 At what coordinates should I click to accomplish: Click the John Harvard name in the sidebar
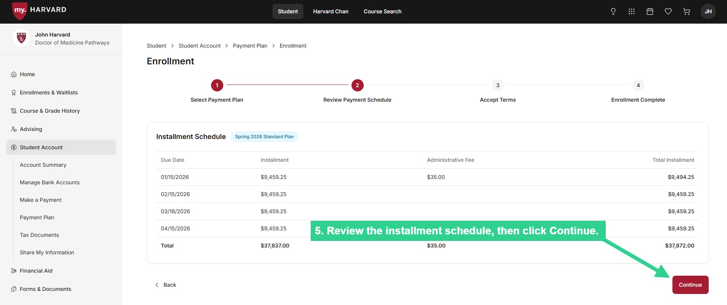tap(53, 35)
